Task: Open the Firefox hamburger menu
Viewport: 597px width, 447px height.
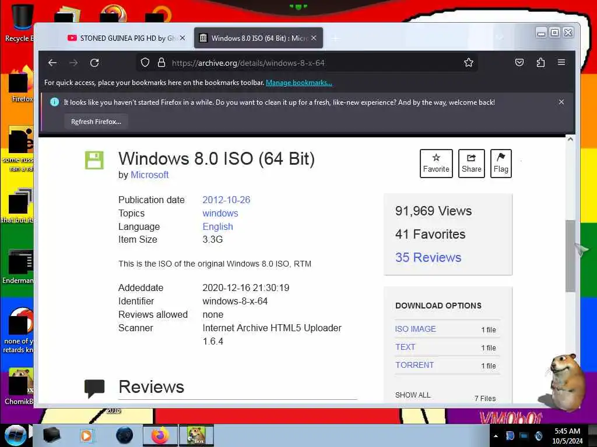Action: pyautogui.click(x=561, y=62)
